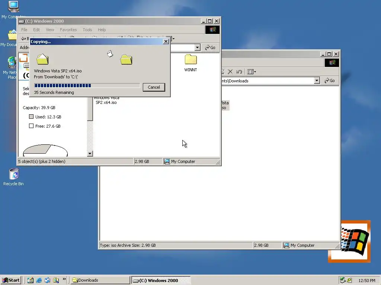Open the WINNT folder
Screen dimensions: 381x285
[x=190, y=63]
